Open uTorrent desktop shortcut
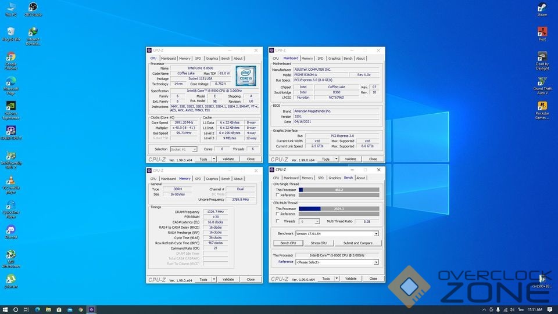Screen dimensions: 558x314 click(11, 281)
